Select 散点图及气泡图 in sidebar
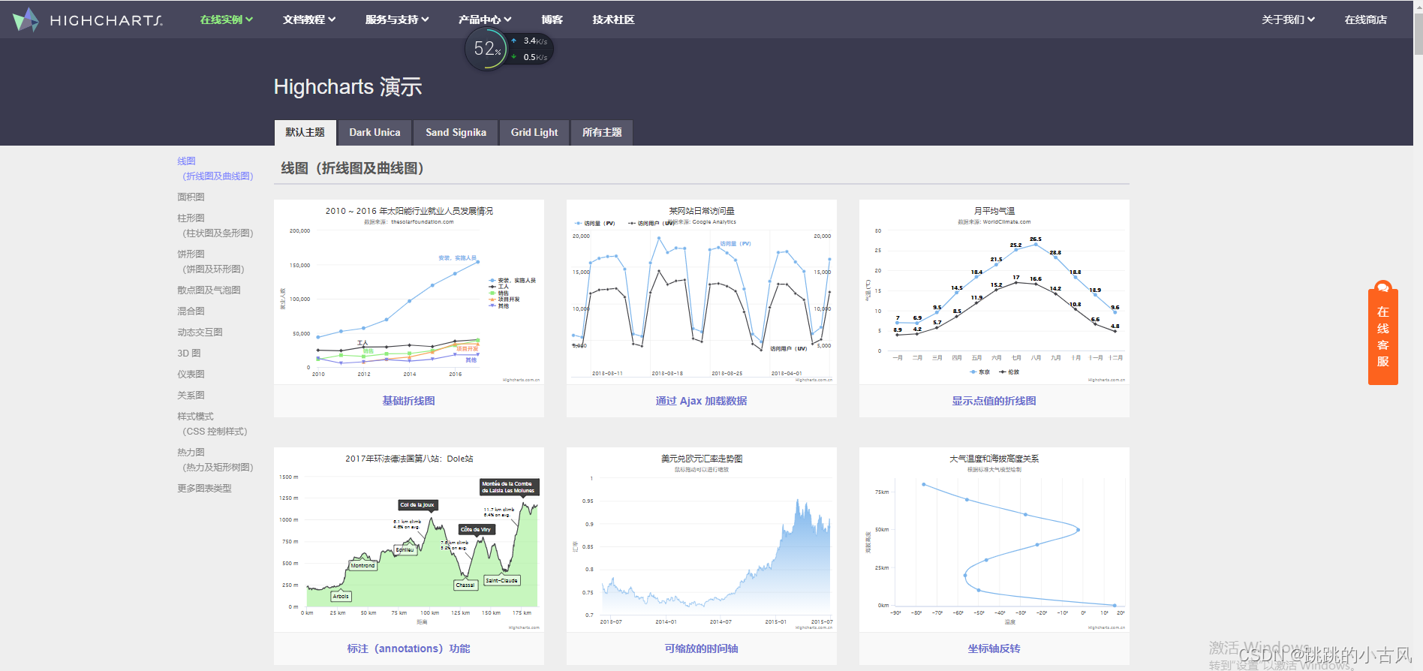 [x=209, y=290]
